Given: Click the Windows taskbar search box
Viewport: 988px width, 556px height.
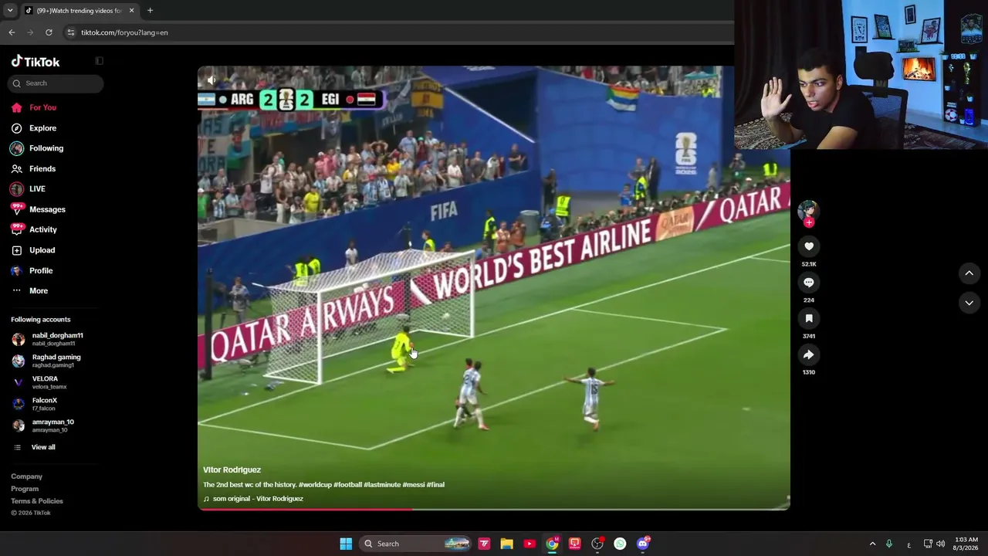Looking at the screenshot, I should (416, 544).
